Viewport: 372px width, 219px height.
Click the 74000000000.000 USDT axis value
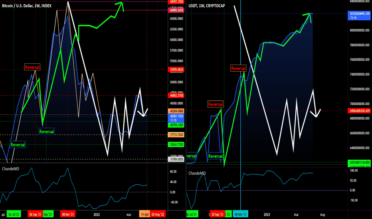coord(360,74)
